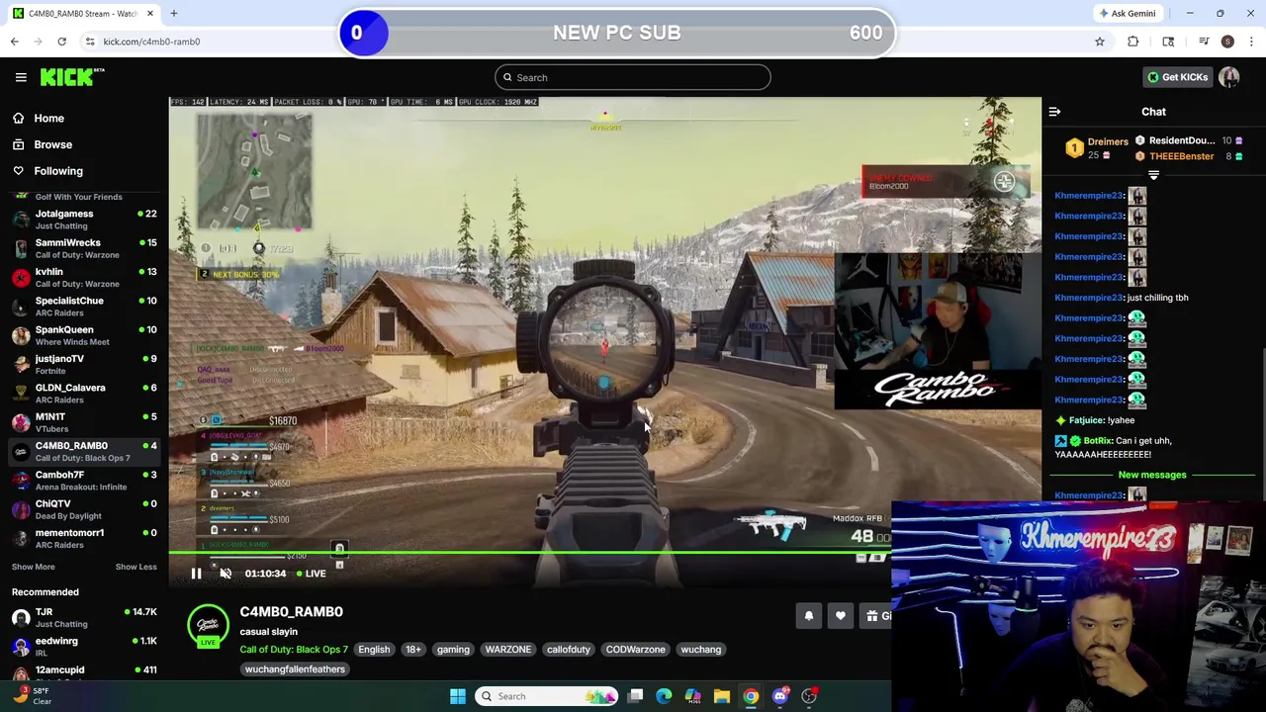Screen dimensions: 1266x712
Task: Click the Kick logo
Action: pos(72,77)
